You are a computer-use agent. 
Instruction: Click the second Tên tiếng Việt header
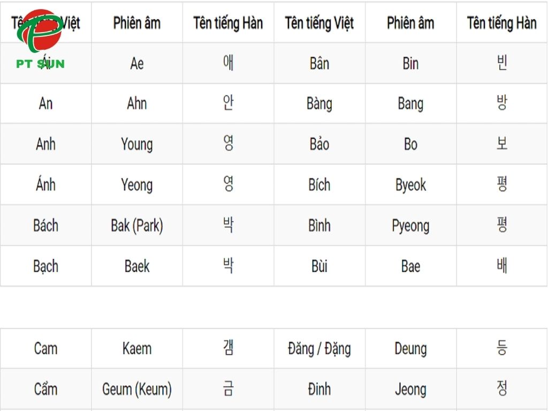[319, 23]
